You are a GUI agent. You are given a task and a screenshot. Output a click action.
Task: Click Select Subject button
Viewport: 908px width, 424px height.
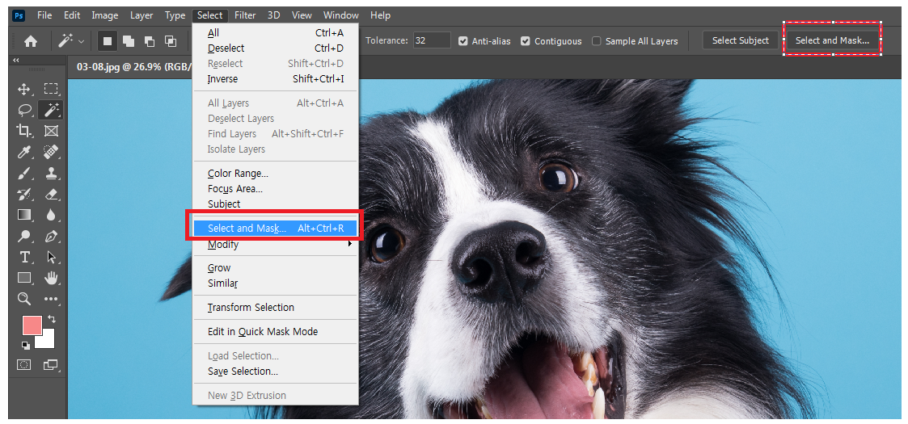click(740, 40)
